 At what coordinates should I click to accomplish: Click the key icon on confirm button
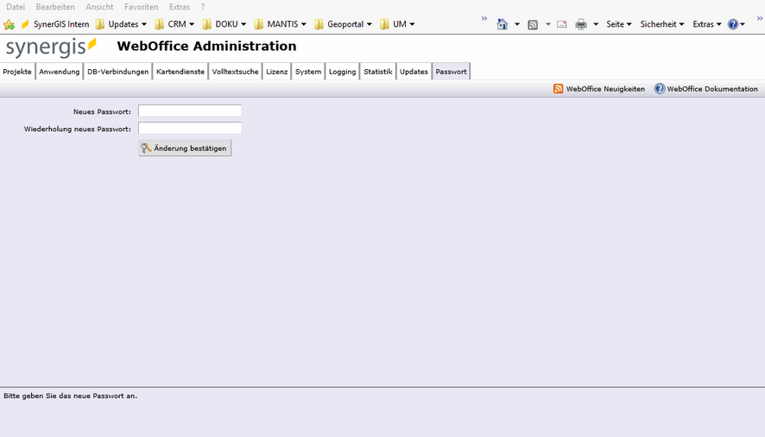pyautogui.click(x=147, y=148)
